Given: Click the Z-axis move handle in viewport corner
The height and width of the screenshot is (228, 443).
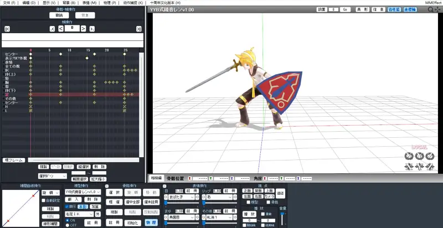Looking at the screenshot, I should pos(430,167).
